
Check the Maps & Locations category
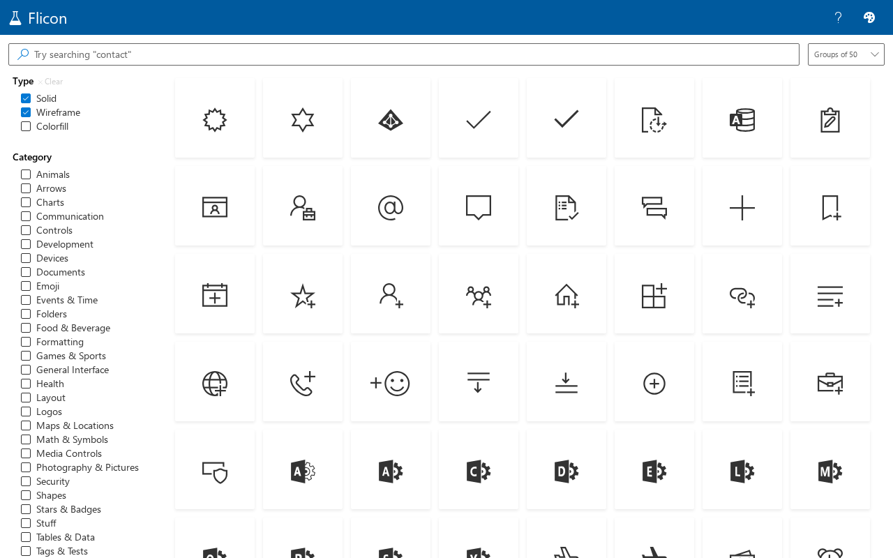coord(26,425)
